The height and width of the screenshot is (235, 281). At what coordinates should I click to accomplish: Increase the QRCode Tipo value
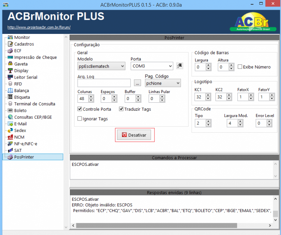click(208, 121)
